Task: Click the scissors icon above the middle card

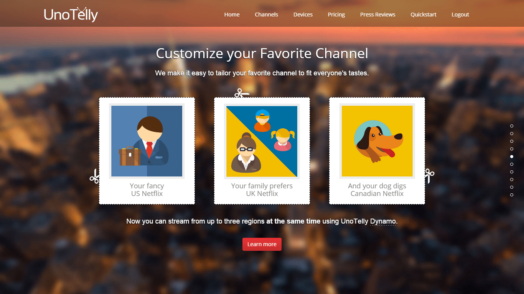Action: 241,93
